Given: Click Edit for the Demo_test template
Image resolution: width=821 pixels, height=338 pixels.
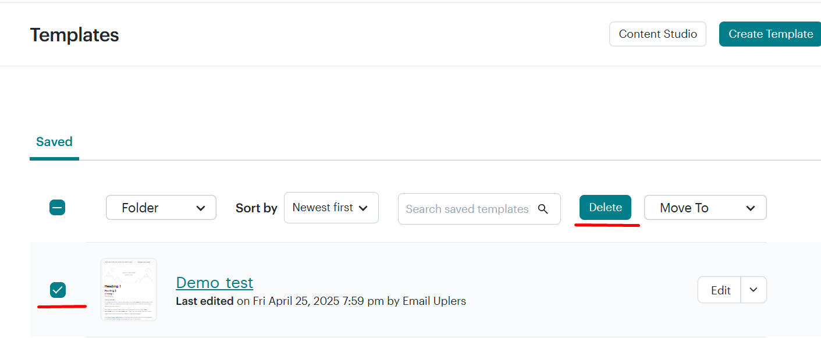Looking at the screenshot, I should tap(720, 290).
